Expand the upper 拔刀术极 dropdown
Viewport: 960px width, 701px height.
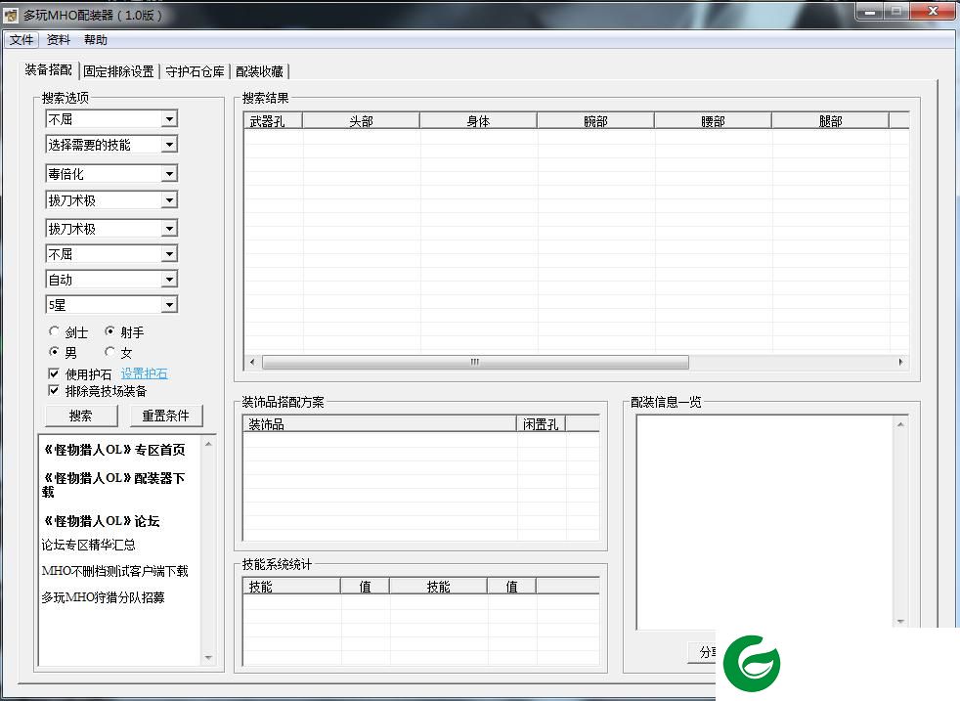pyautogui.click(x=169, y=200)
